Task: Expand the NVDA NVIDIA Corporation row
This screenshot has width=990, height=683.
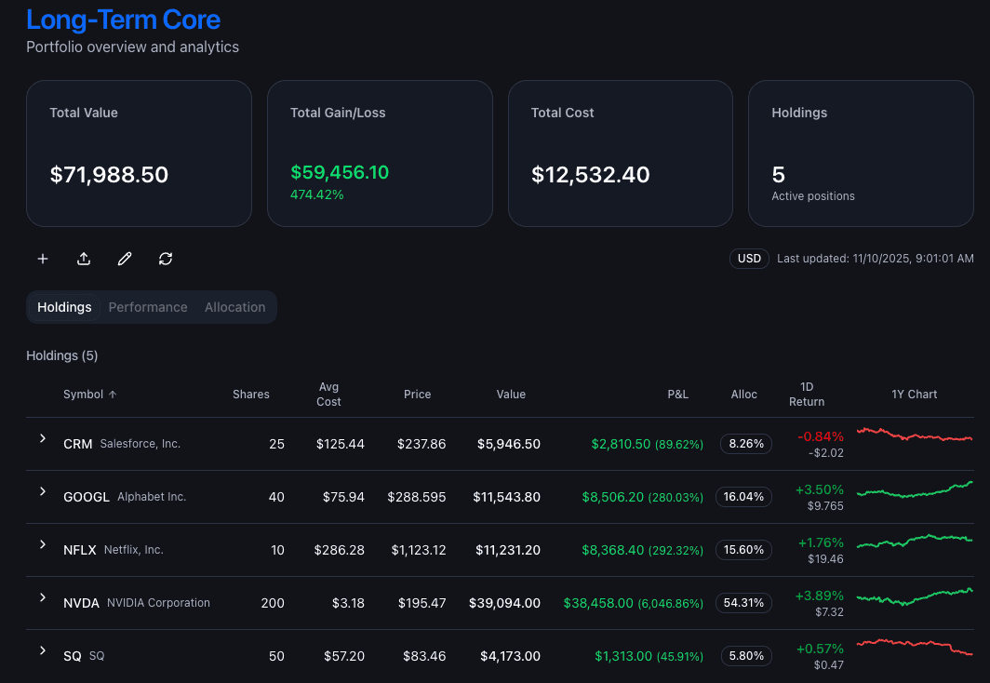Action: point(42,596)
